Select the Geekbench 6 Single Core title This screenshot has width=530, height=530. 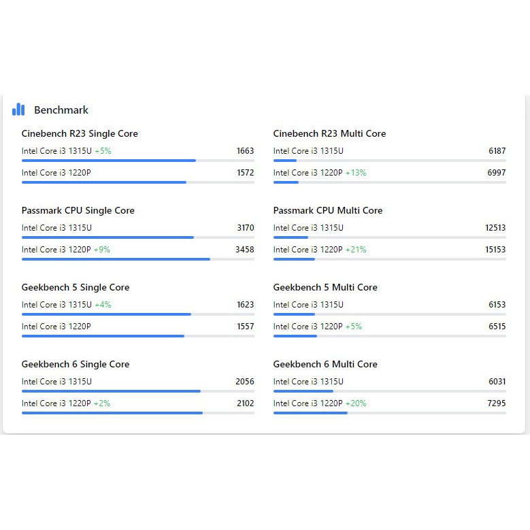pos(76,364)
